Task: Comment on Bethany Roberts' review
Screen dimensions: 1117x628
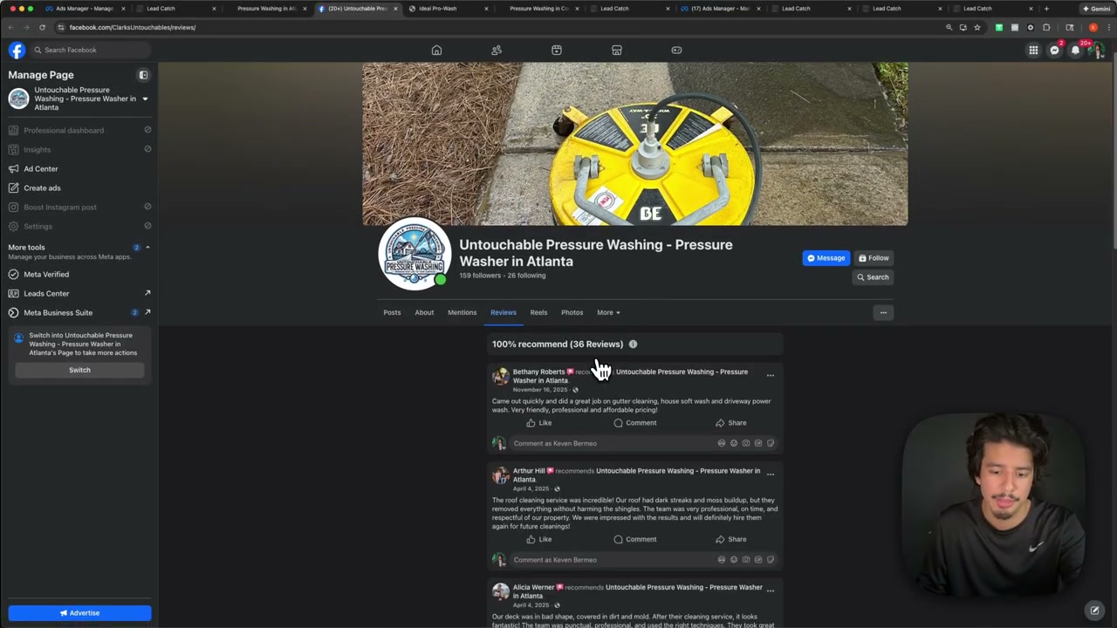Action: 634,423
